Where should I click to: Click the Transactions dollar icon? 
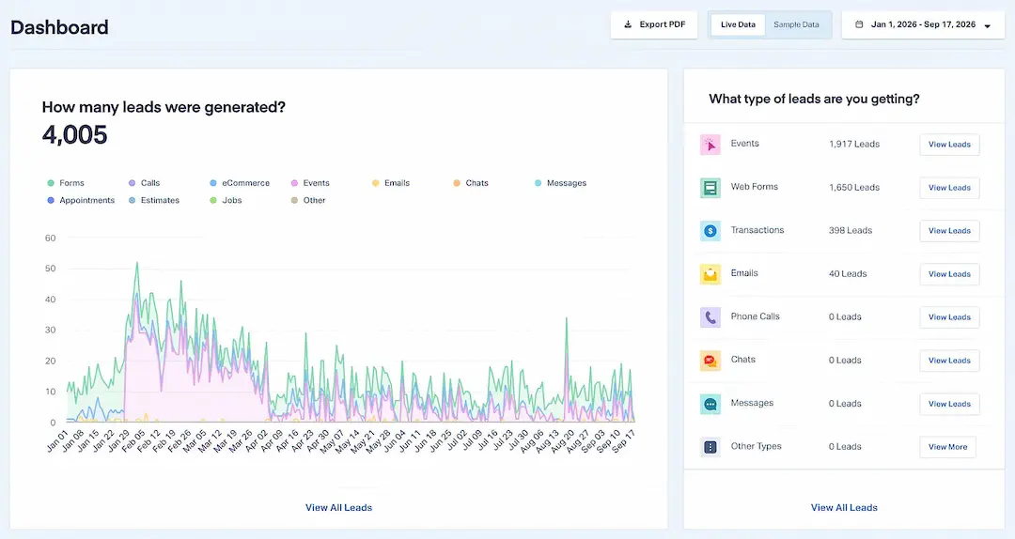710,231
